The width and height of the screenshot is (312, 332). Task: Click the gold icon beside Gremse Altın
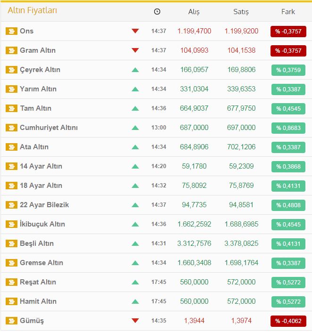(x=11, y=263)
